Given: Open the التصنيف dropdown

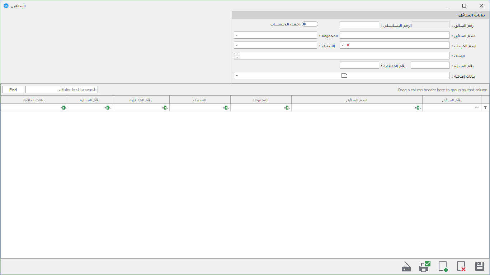Looking at the screenshot, I should coord(237,45).
